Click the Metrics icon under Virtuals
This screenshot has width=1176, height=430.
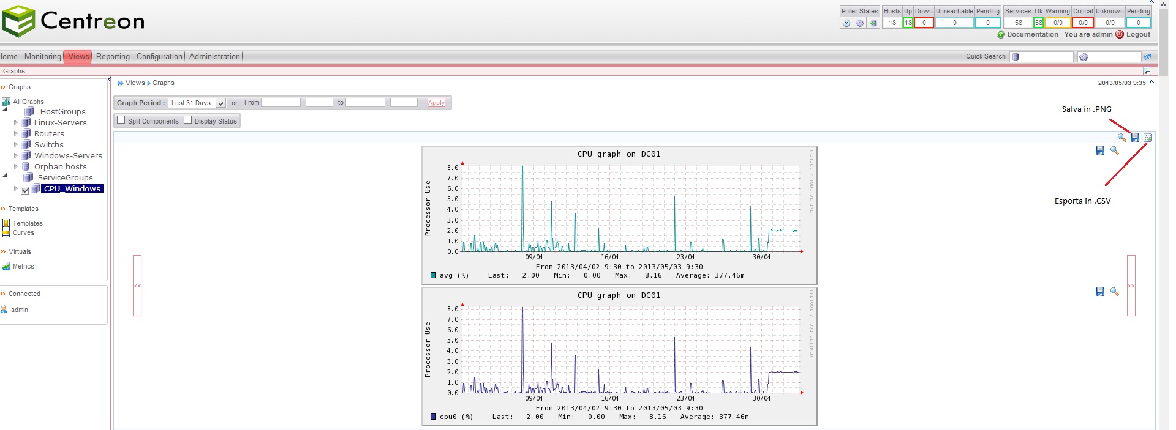coord(6,266)
